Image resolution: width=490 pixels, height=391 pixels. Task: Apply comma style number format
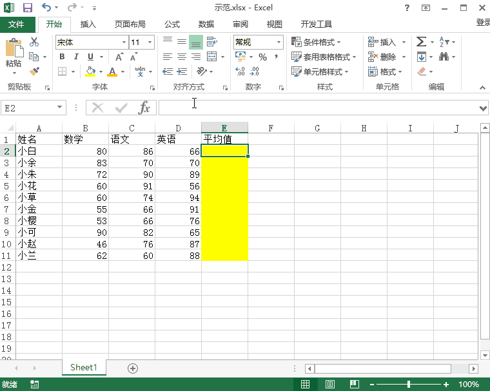pos(276,57)
